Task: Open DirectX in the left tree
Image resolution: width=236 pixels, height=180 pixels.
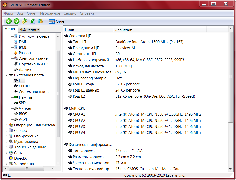Action: coord(20,158)
